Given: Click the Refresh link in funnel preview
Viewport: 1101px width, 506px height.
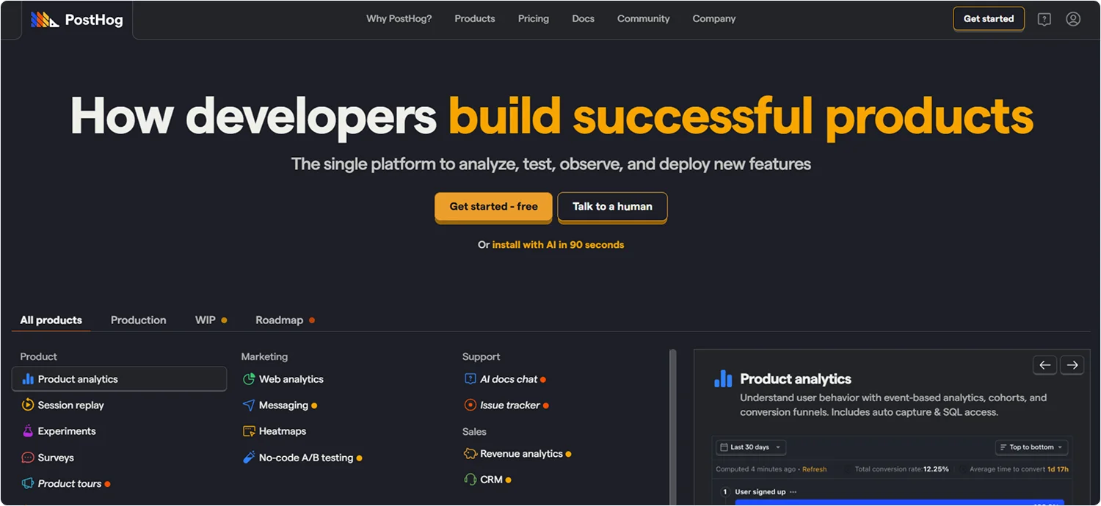Looking at the screenshot, I should [814, 469].
